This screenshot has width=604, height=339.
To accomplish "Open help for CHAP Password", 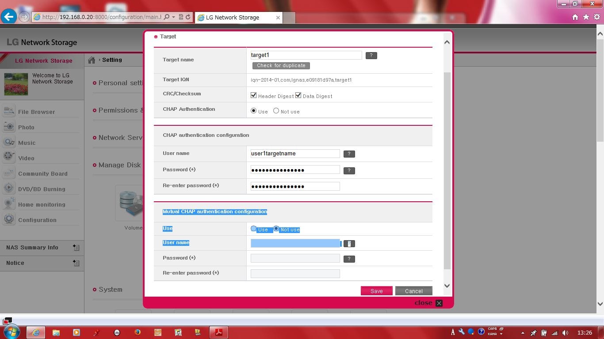I will 349,171.
